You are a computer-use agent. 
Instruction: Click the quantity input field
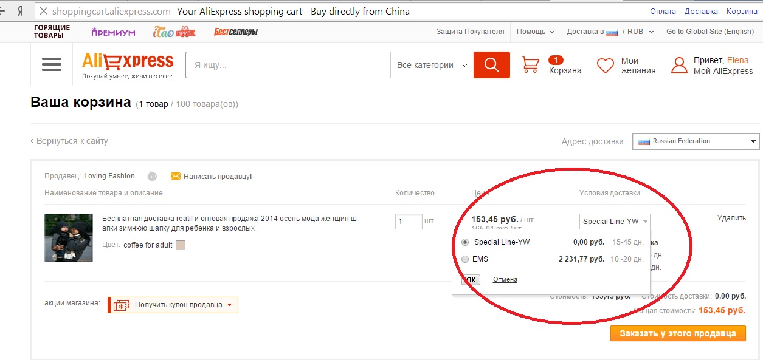[409, 221]
